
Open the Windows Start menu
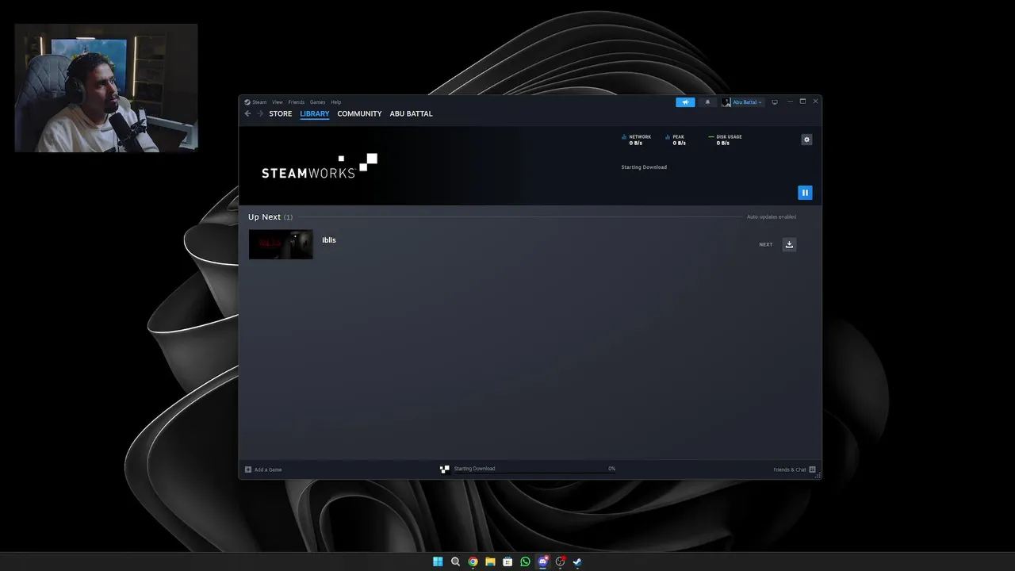coord(438,561)
